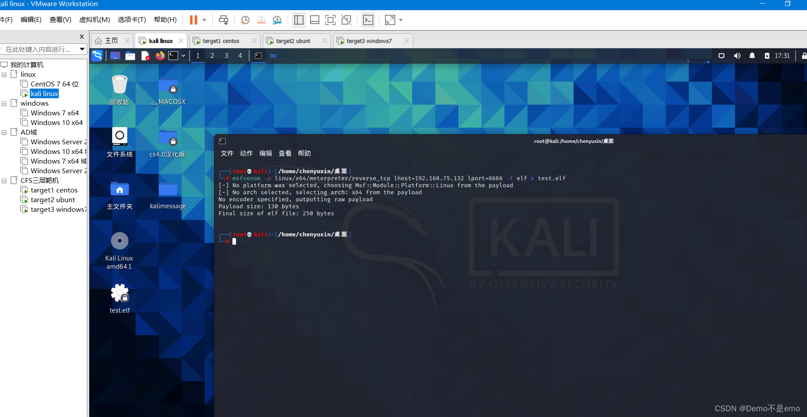Switch to Kali workspace 3
The height and width of the screenshot is (417, 807).
click(226, 56)
